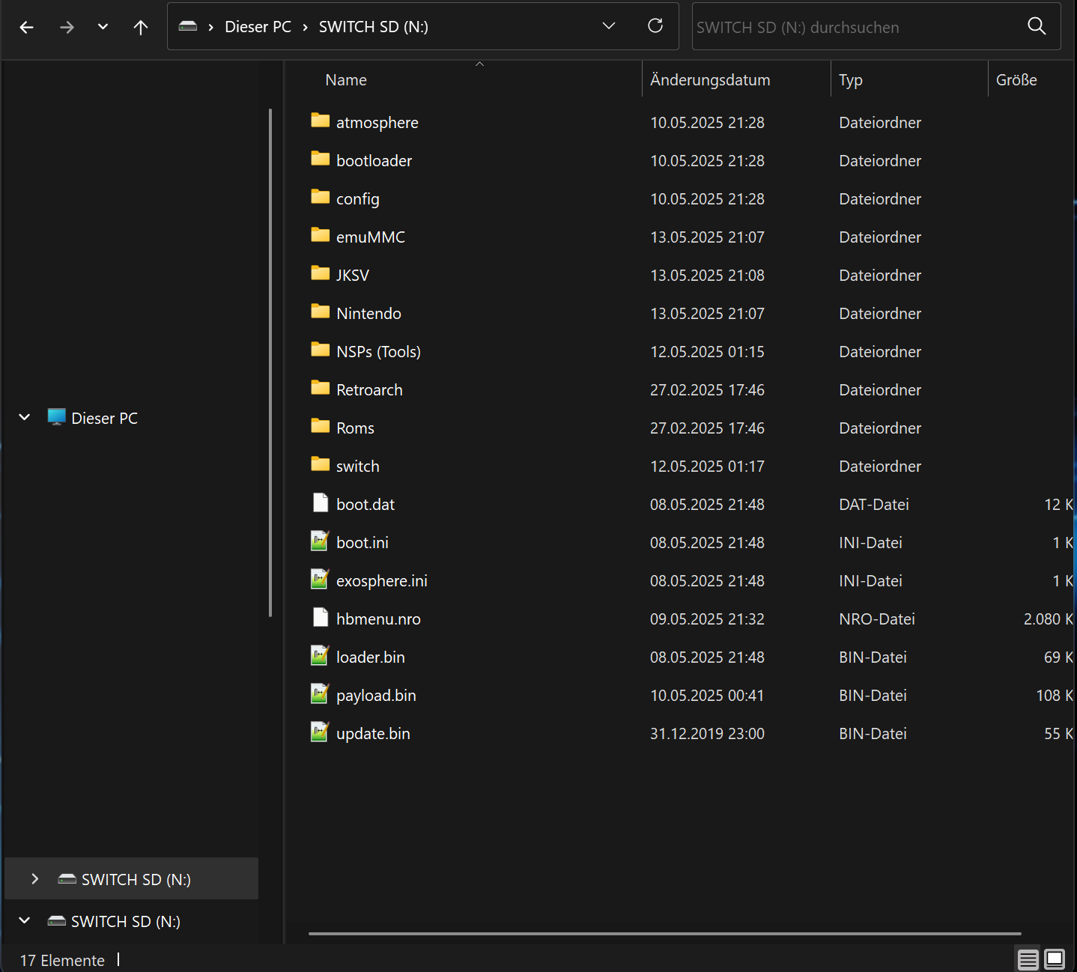
Task: Expand address bar history dropdown
Action: [609, 26]
